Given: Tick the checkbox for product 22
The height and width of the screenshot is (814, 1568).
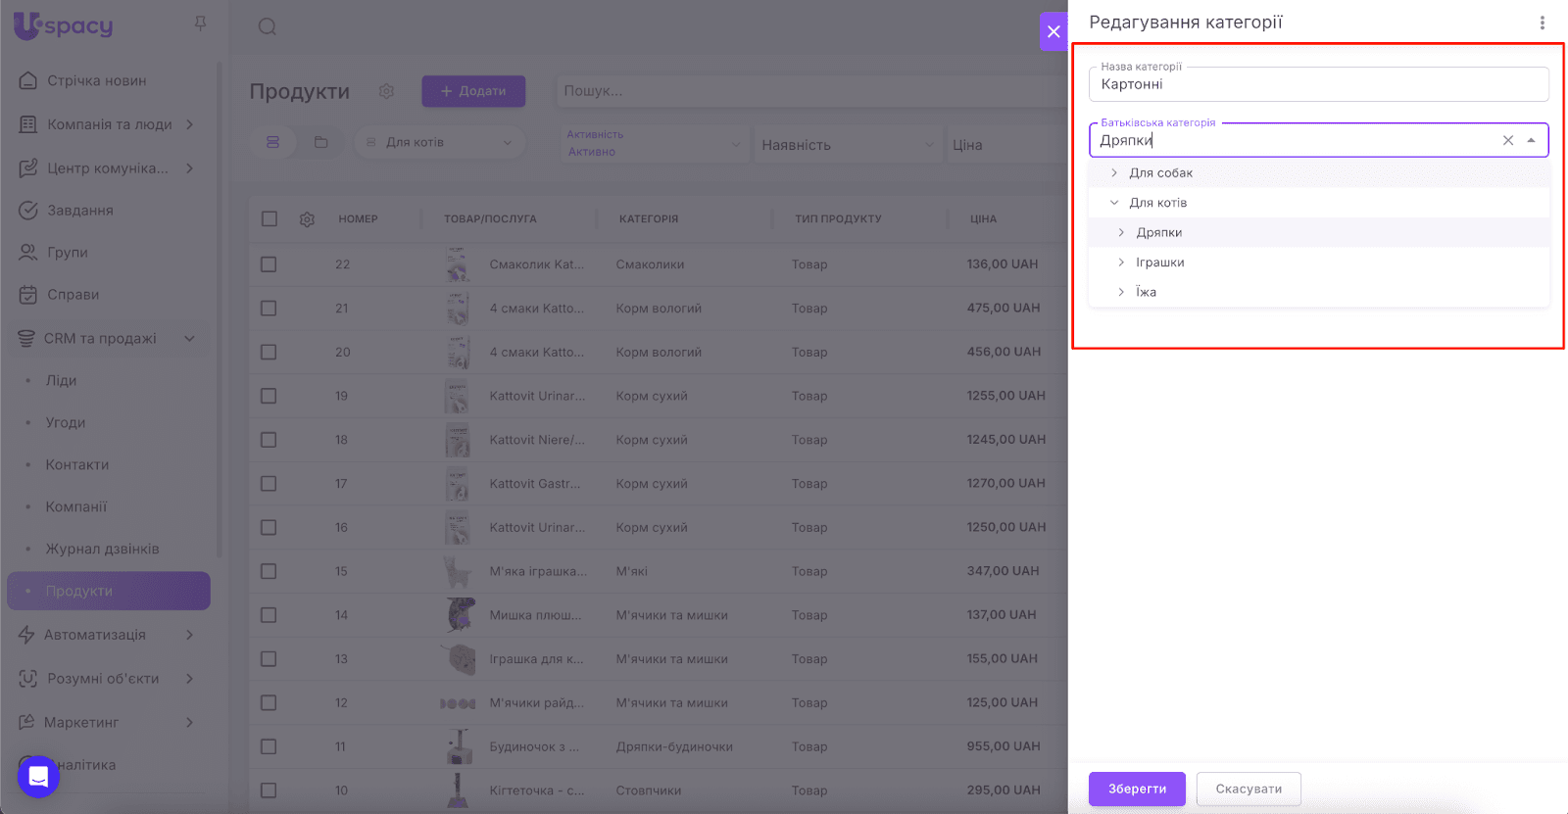Looking at the screenshot, I should (269, 264).
